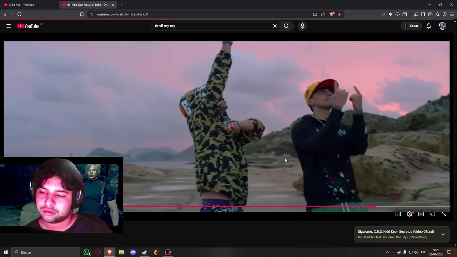Toggle subtitles on the video player

coord(398,214)
